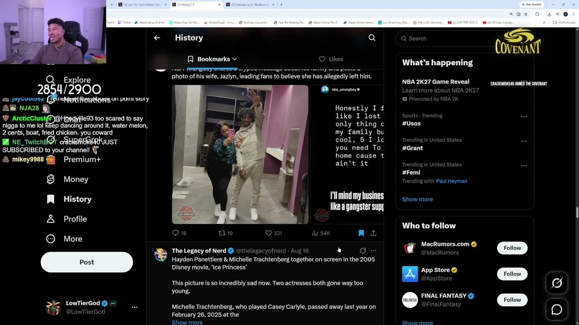Open a new browser tab
Viewport: 579px width, 325px height.
(281, 5)
